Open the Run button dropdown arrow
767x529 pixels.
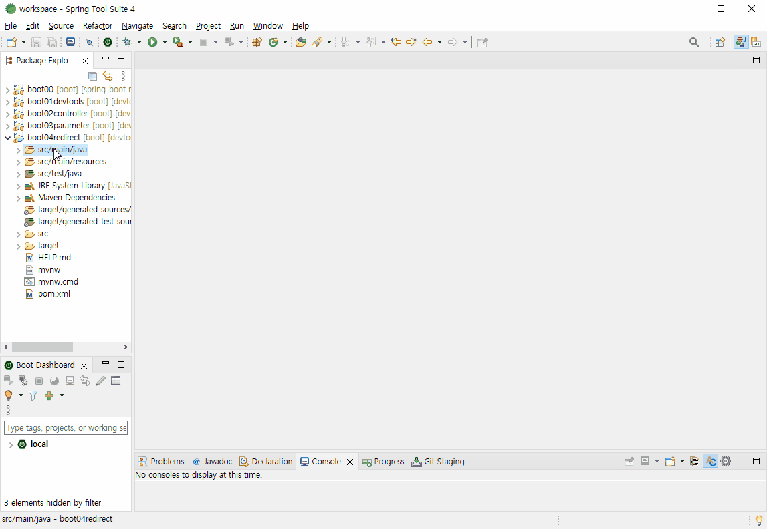click(x=165, y=43)
